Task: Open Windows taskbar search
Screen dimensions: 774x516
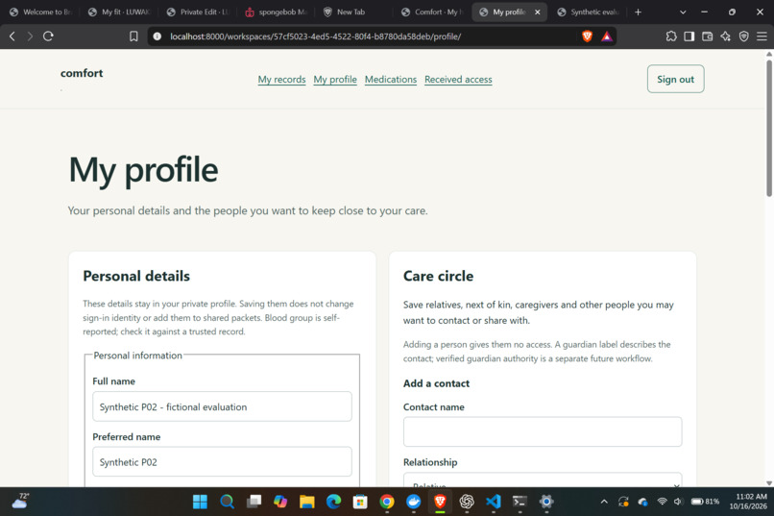Action: pos(227,502)
